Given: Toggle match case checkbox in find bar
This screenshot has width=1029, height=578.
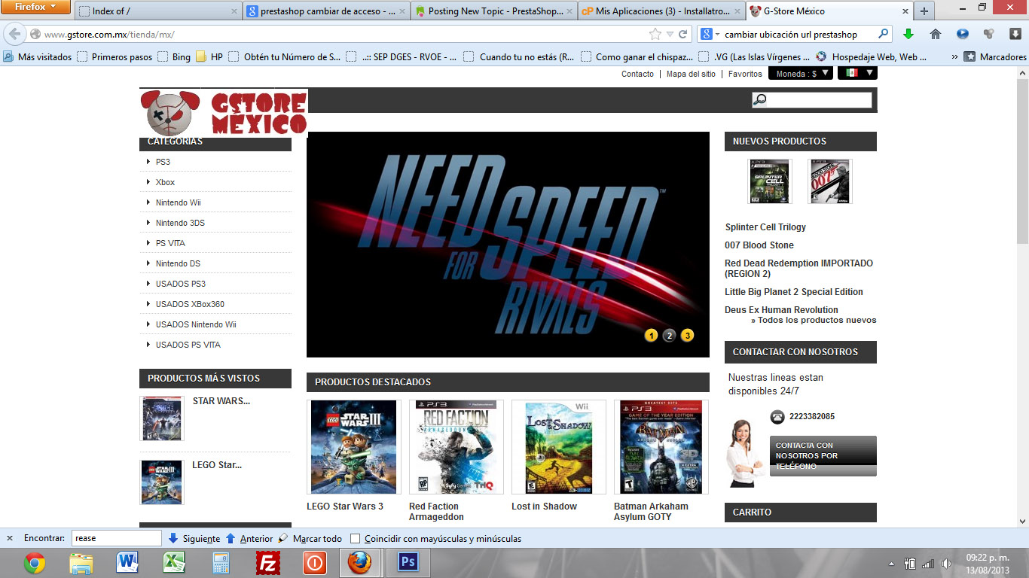Looking at the screenshot, I should point(356,539).
